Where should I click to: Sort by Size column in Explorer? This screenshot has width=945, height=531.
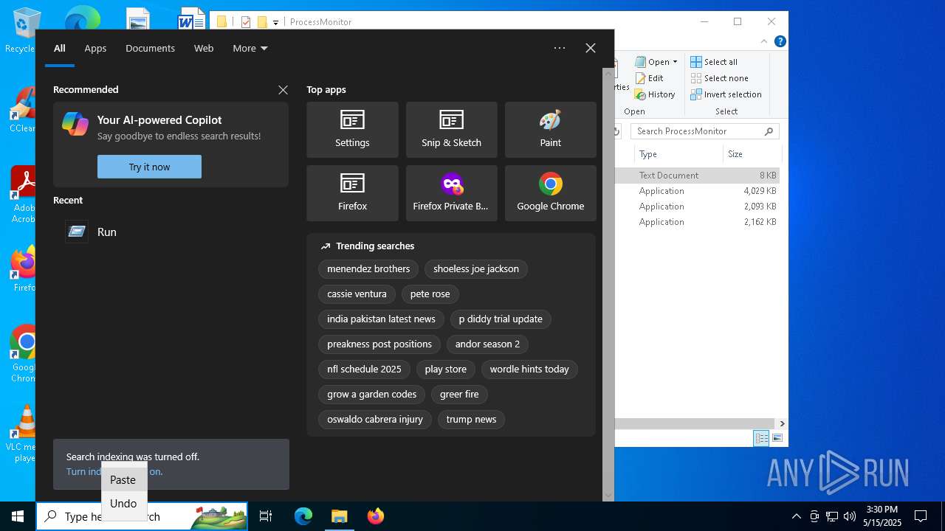coord(752,154)
